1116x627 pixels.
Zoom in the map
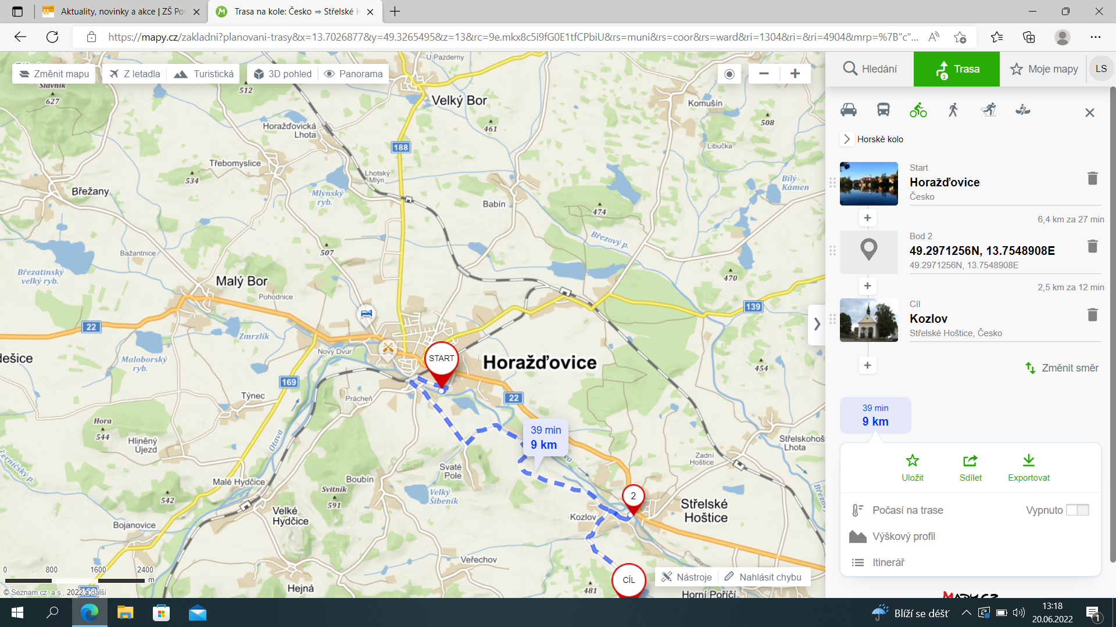pos(795,74)
